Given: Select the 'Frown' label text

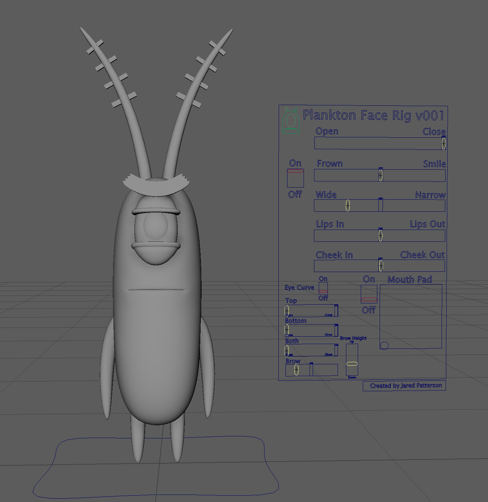Looking at the screenshot, I should click(x=330, y=164).
